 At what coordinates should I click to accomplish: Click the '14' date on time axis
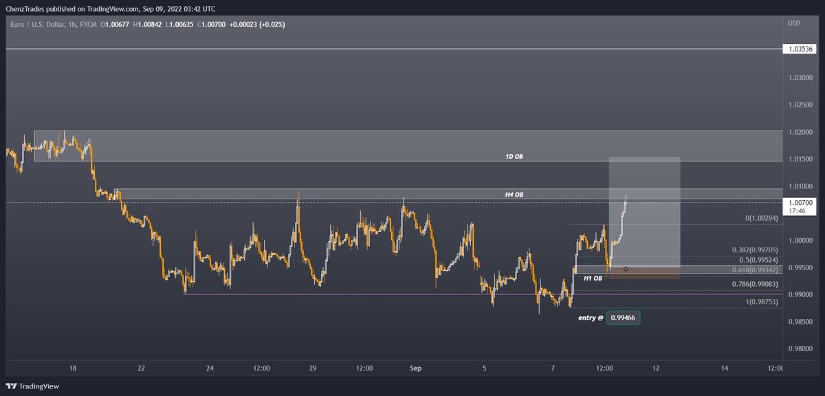tap(725, 368)
